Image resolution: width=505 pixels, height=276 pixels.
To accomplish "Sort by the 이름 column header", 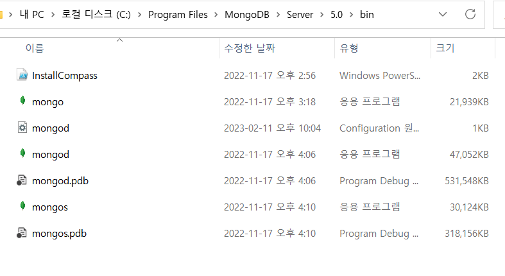I will pyautogui.click(x=35, y=48).
